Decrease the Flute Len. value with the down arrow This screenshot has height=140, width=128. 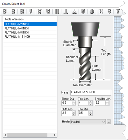click(x=74, y=114)
